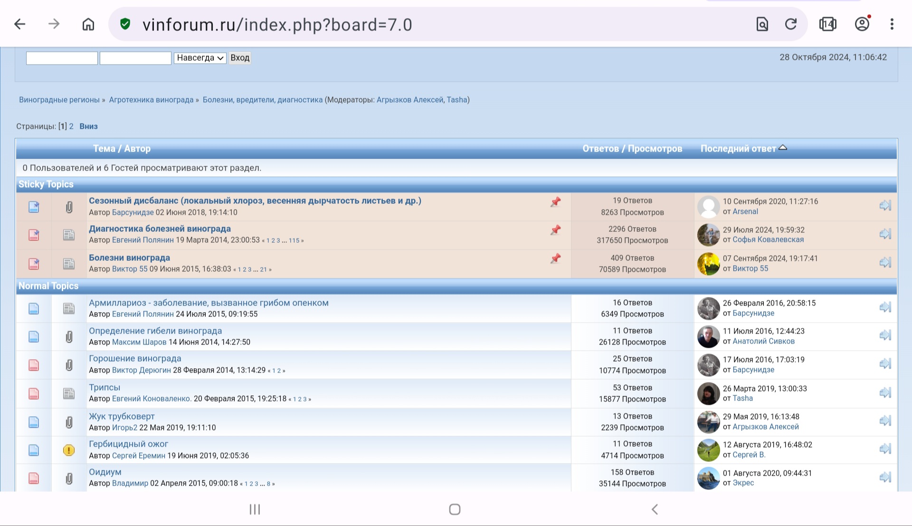Click the browser home icon
This screenshot has width=912, height=526.
coord(88,24)
